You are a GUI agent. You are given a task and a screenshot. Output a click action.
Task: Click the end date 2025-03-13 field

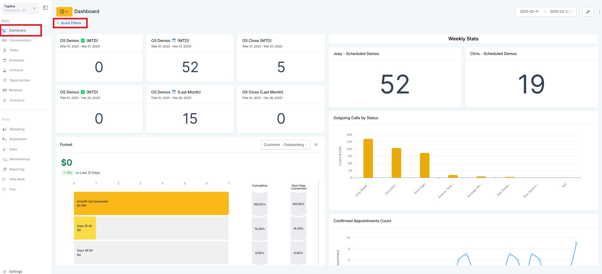click(559, 11)
